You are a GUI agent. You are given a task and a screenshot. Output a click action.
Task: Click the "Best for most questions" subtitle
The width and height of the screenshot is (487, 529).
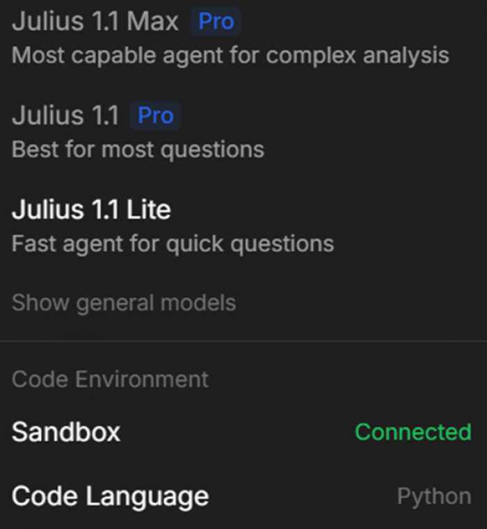click(138, 149)
